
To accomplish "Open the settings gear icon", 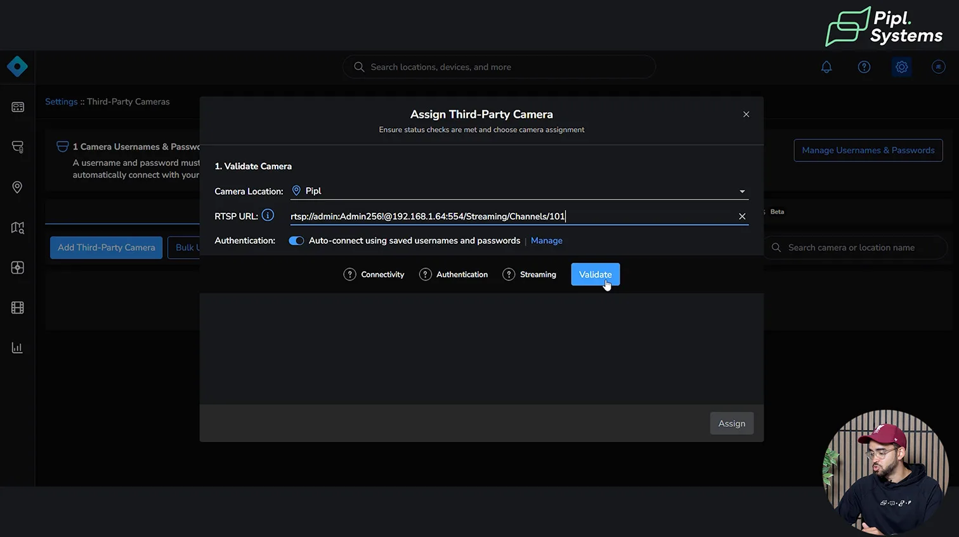I will click(901, 66).
